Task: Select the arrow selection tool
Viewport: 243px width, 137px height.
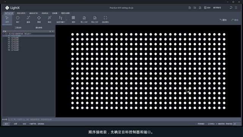Action: coord(7,19)
